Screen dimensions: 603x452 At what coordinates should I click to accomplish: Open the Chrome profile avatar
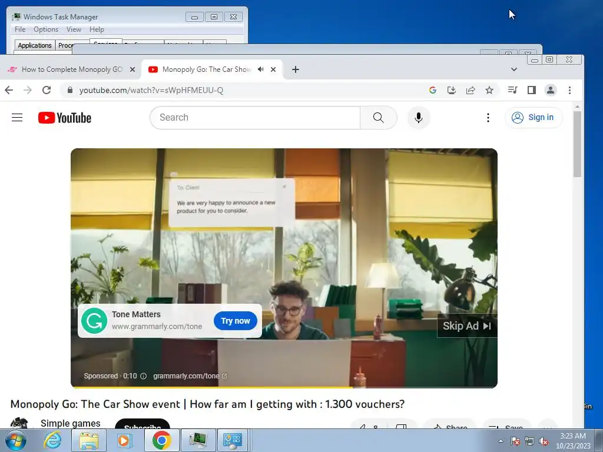coord(551,90)
